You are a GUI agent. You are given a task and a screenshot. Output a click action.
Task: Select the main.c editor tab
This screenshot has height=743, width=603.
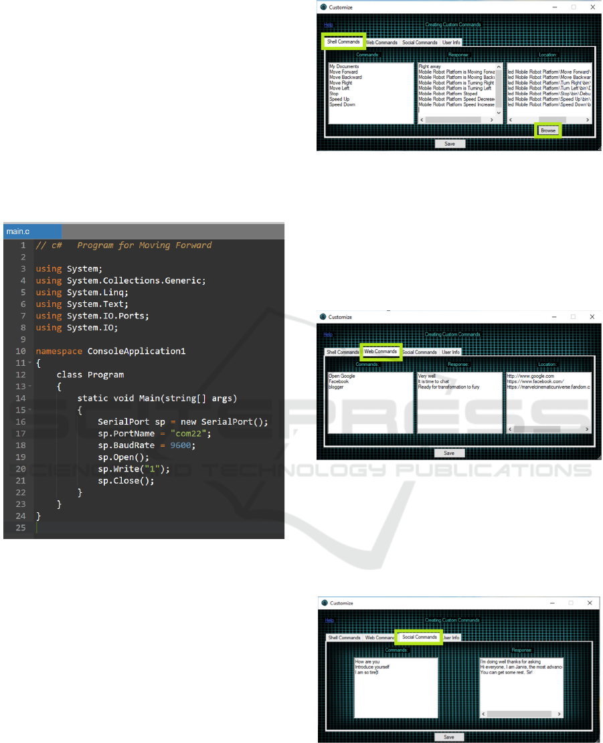click(18, 231)
